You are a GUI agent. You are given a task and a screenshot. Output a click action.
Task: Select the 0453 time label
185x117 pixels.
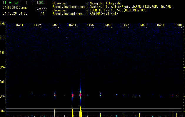click(x=55, y=25)
